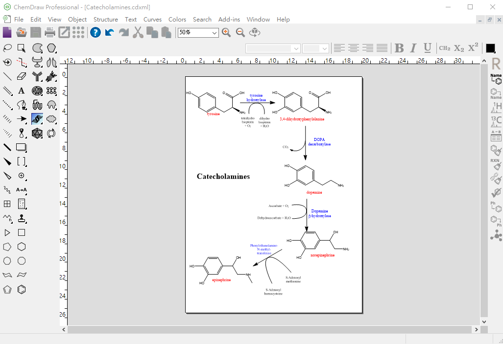
Task: Toggle Bold text formatting
Action: [x=399, y=48]
